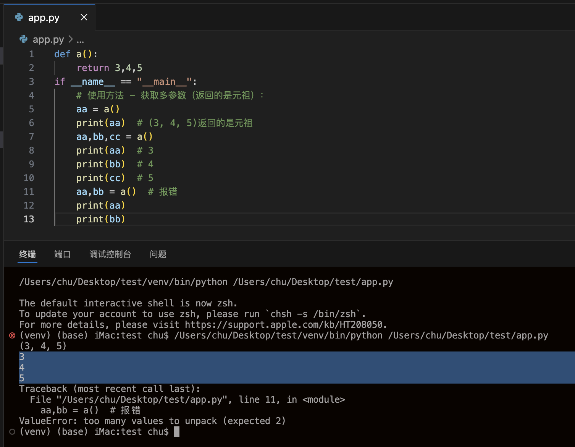Click the Python file icon in breadcrumb

[x=24, y=39]
